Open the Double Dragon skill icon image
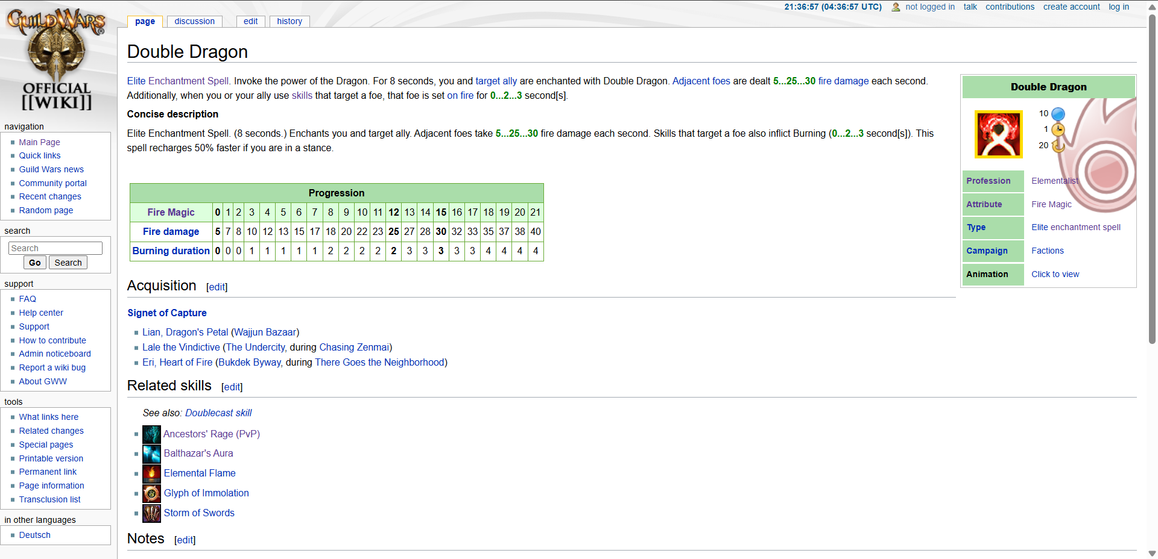1158x559 pixels. pos(999,134)
